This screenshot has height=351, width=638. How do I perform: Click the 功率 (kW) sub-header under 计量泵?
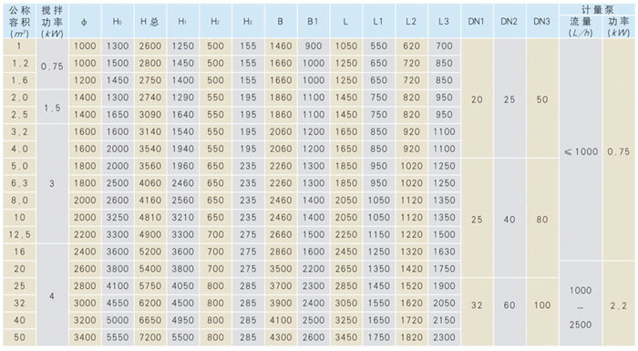coord(619,26)
